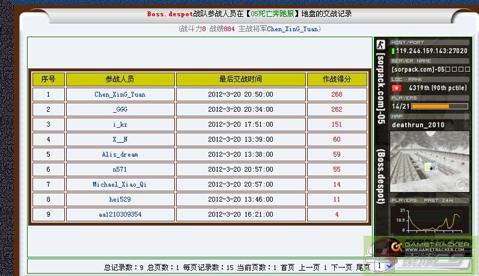This screenshot has width=479, height=276.
Task: Click the 作战得分 column header
Action: coord(336,79)
